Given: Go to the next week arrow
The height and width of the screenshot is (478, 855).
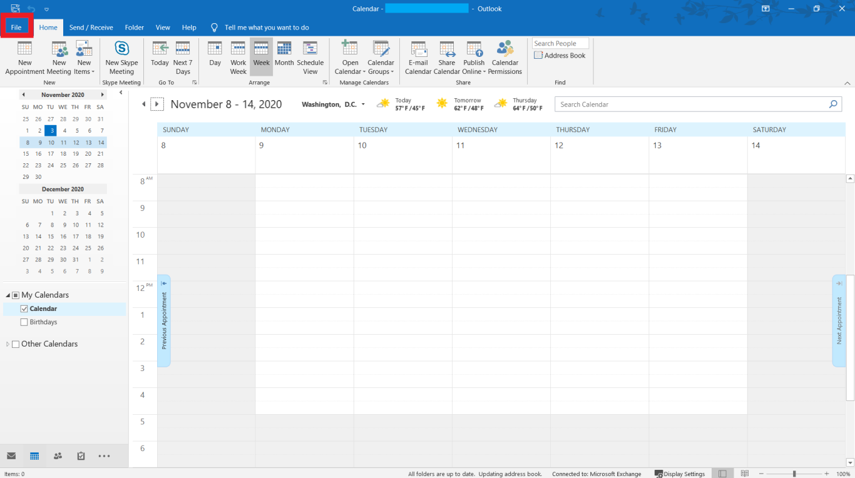Looking at the screenshot, I should [x=157, y=104].
